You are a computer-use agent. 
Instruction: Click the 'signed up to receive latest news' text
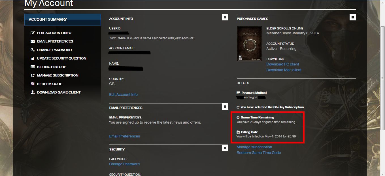coord(155,122)
